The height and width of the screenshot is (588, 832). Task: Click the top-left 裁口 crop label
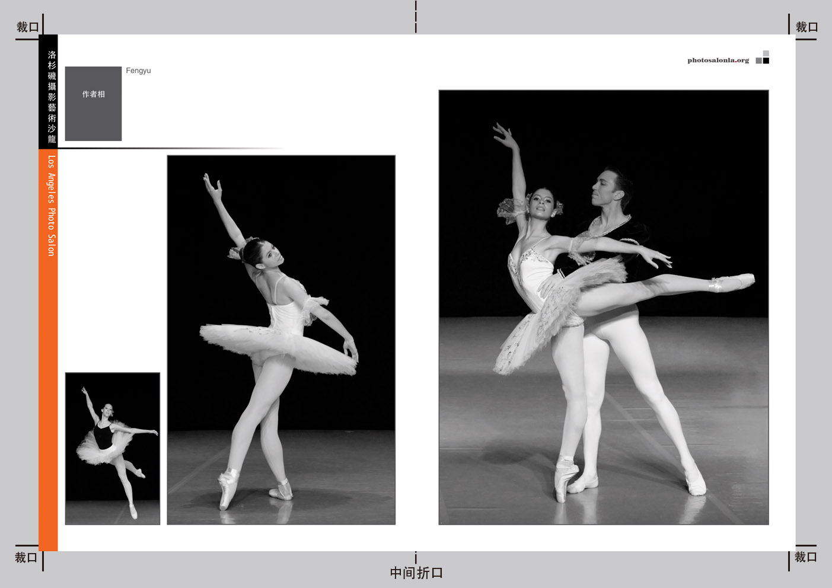[x=27, y=27]
